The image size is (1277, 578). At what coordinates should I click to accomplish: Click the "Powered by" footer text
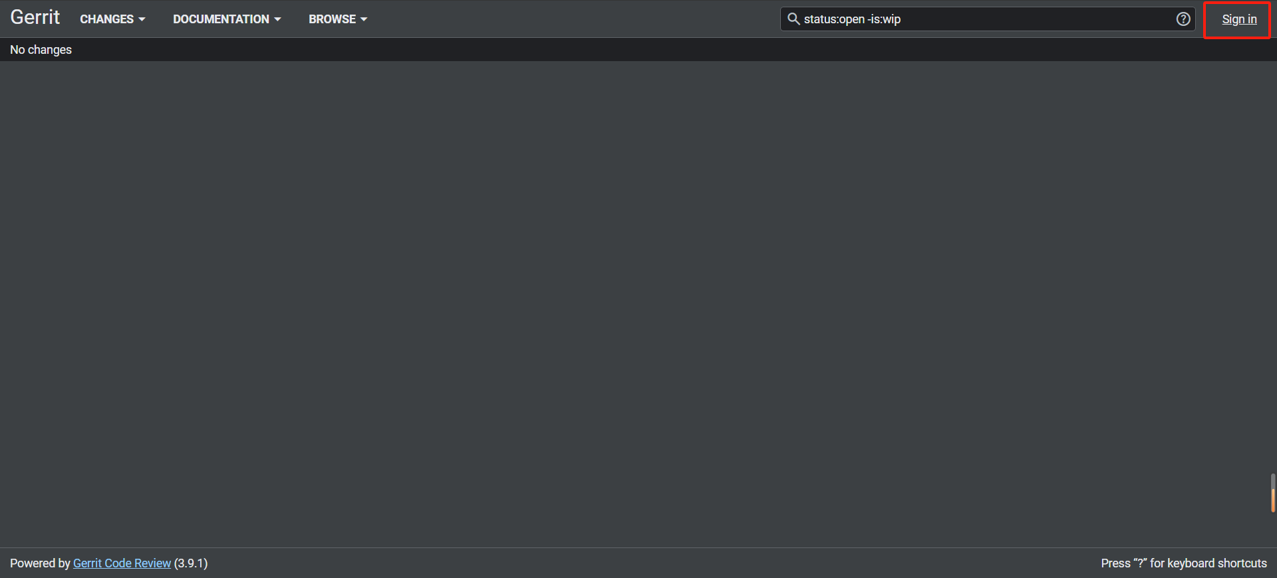40,563
